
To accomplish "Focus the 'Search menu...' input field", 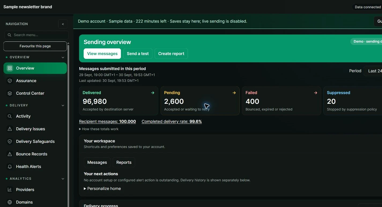I will pyautogui.click(x=36, y=35).
